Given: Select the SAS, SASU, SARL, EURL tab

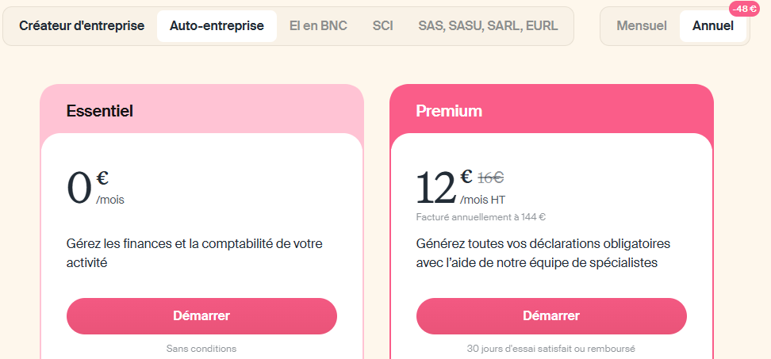Looking at the screenshot, I should (488, 26).
